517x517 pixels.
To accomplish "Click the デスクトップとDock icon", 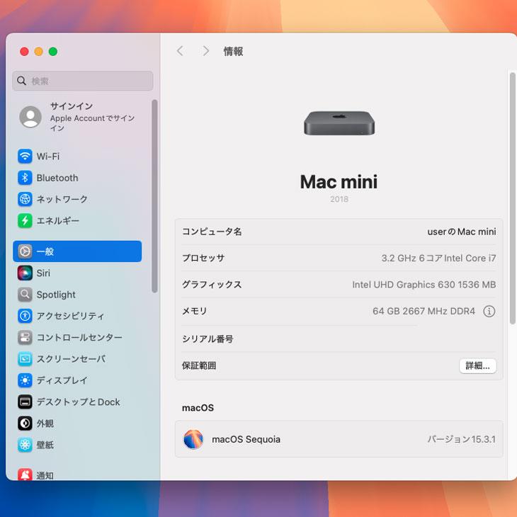I will (25, 402).
